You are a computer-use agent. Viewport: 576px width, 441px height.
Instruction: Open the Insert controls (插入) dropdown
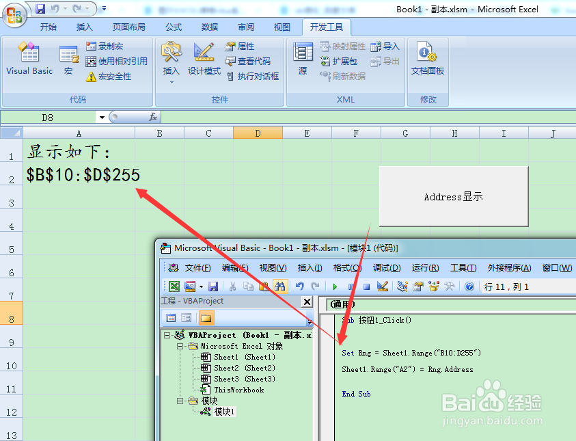click(172, 62)
